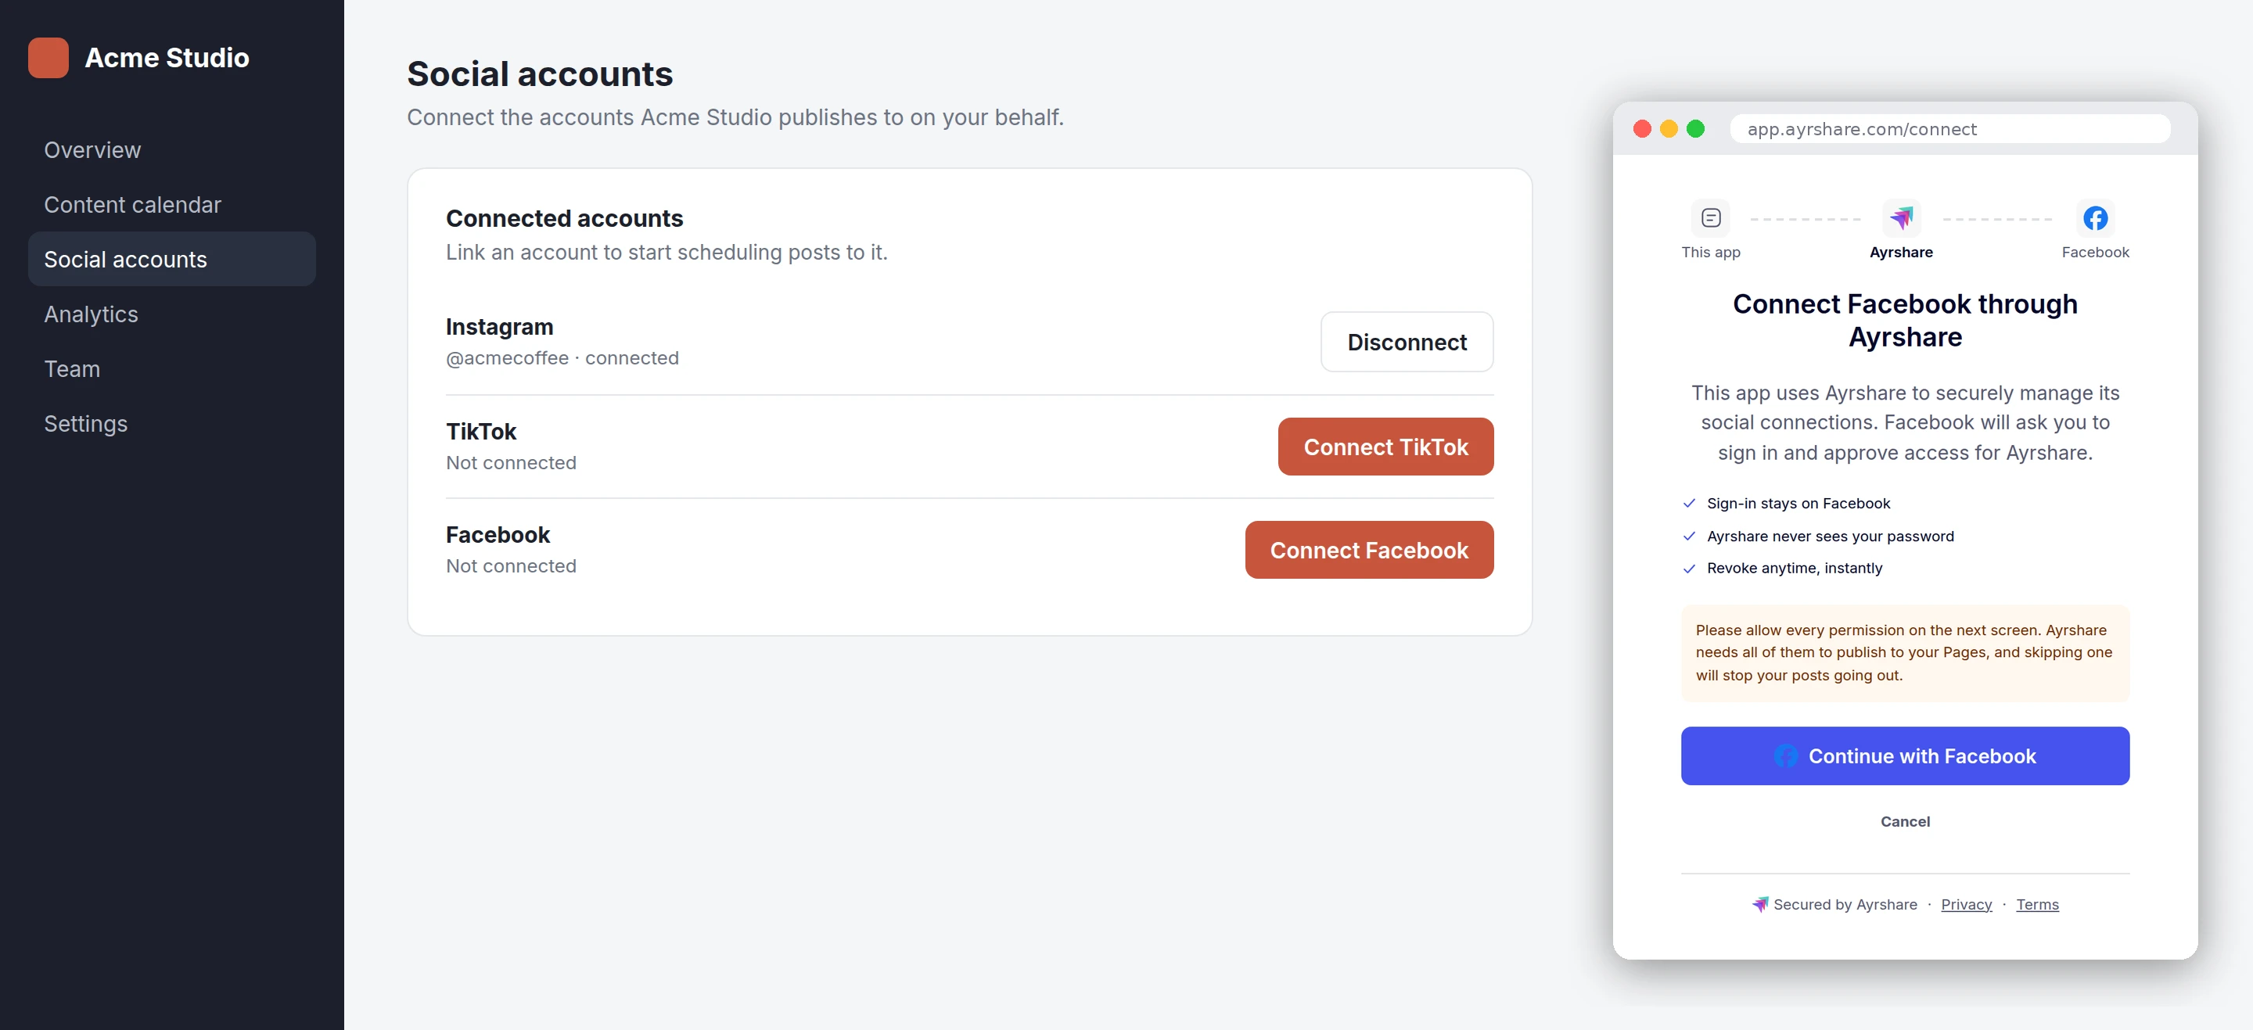Click the Ayrshare step label
Viewport: 2253px width, 1030px height.
1902,252
